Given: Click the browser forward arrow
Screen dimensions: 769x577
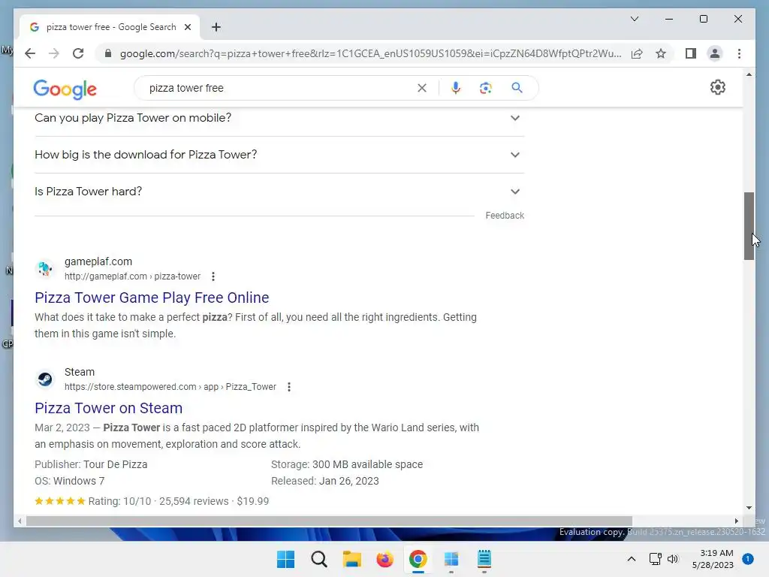Looking at the screenshot, I should click(x=54, y=53).
